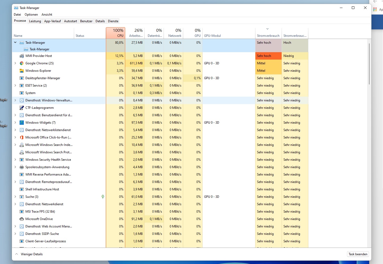Click the Task-Manager title bar app icon
Image resolution: width=383 pixels, height=264 pixels.
pyautogui.click(x=16, y=8)
